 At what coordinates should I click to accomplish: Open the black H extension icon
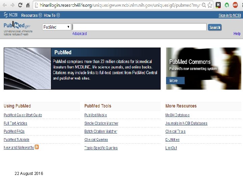[x=218, y=5]
